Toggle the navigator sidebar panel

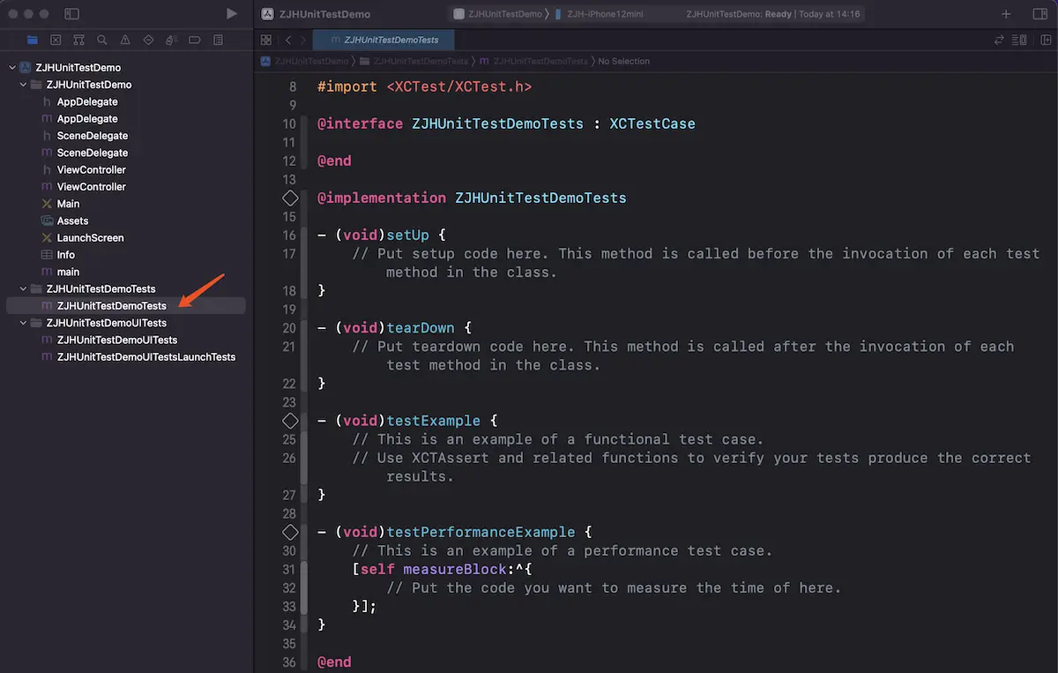coord(72,14)
